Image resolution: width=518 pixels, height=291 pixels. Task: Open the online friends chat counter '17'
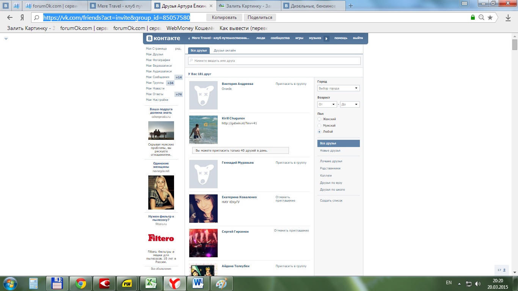501,270
